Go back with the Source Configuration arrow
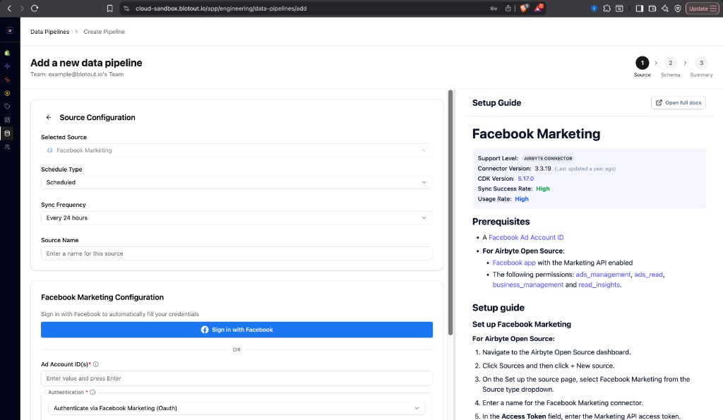The height and width of the screenshot is (420, 723). tap(49, 118)
